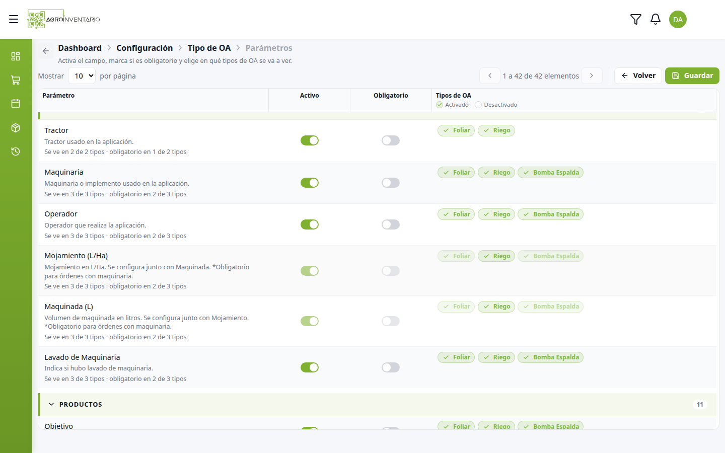This screenshot has width=725, height=453.
Task: Toggle Obligatorio switch for Tractor
Action: (x=391, y=140)
